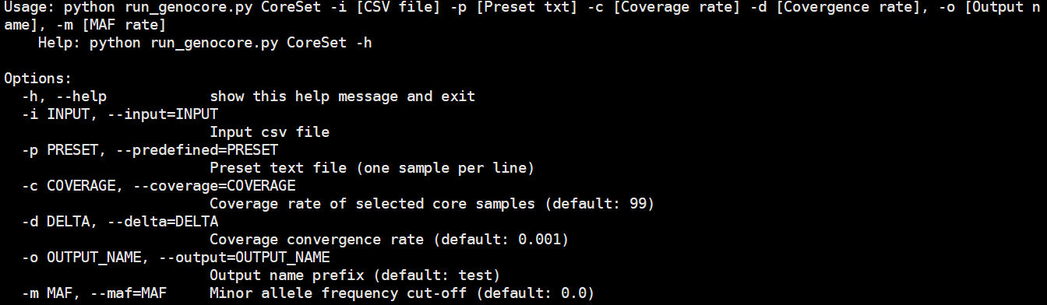Click the 'Usage:' text at top
The image size is (1047, 305).
[30, 8]
